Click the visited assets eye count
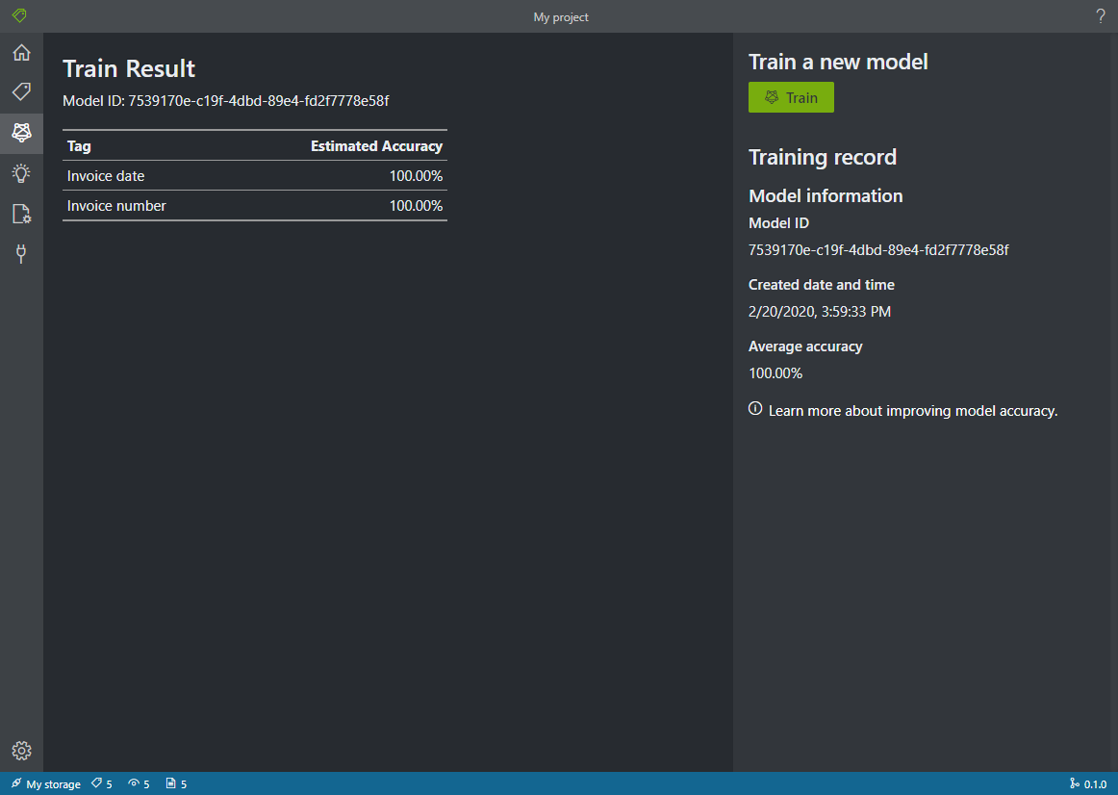This screenshot has width=1118, height=795. point(140,783)
